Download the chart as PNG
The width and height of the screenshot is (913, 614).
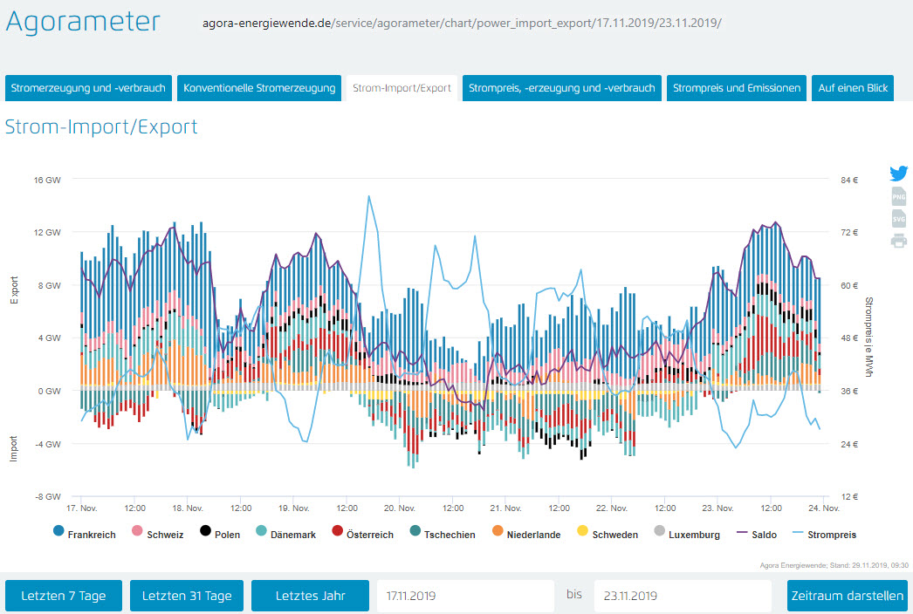[x=899, y=196]
